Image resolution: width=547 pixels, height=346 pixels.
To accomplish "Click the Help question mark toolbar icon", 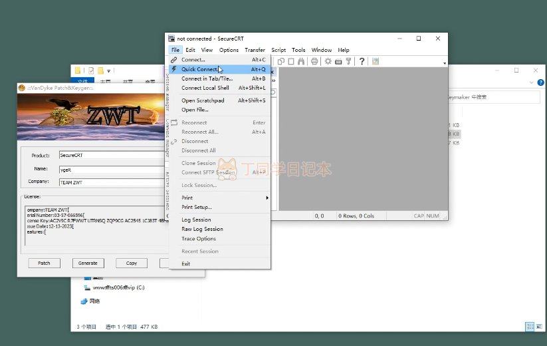I will pos(362,61).
